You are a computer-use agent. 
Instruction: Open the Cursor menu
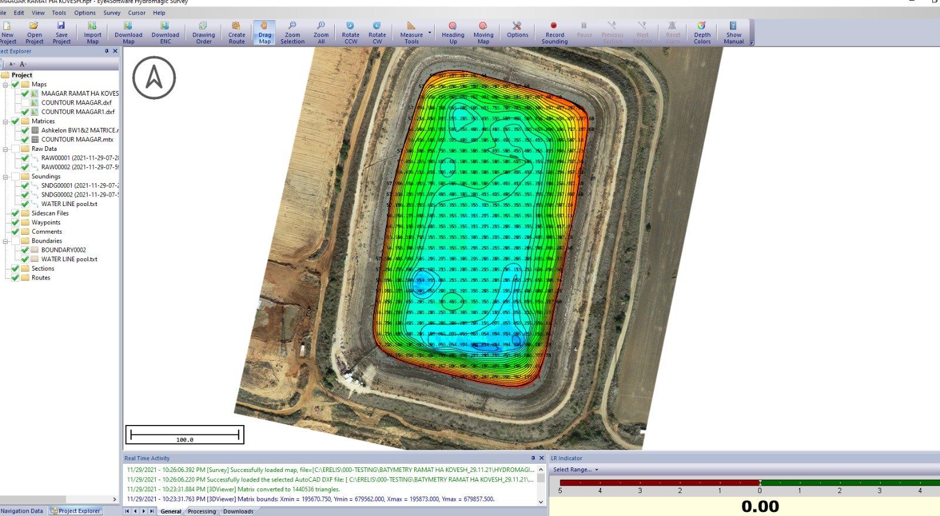[137, 12]
